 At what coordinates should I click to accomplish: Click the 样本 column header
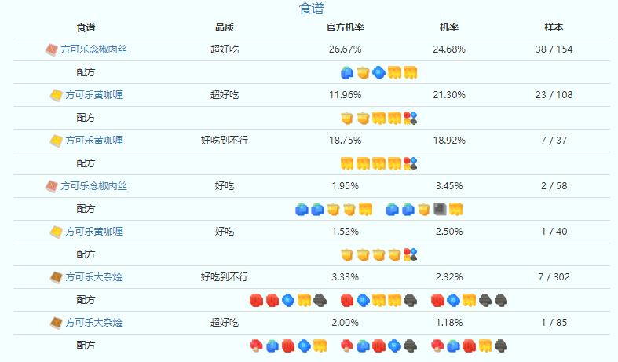pyautogui.click(x=554, y=27)
